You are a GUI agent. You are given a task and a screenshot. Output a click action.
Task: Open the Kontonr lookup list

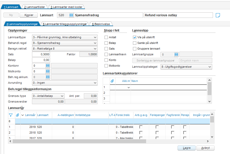(x=48, y=66)
